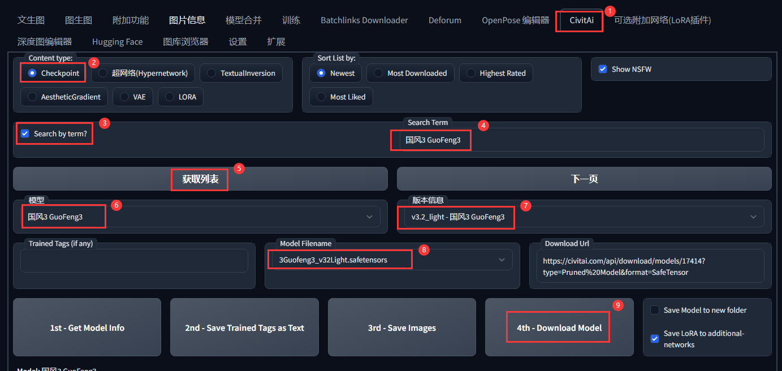Select VAE content type
This screenshot has width=782, height=371.
133,97
